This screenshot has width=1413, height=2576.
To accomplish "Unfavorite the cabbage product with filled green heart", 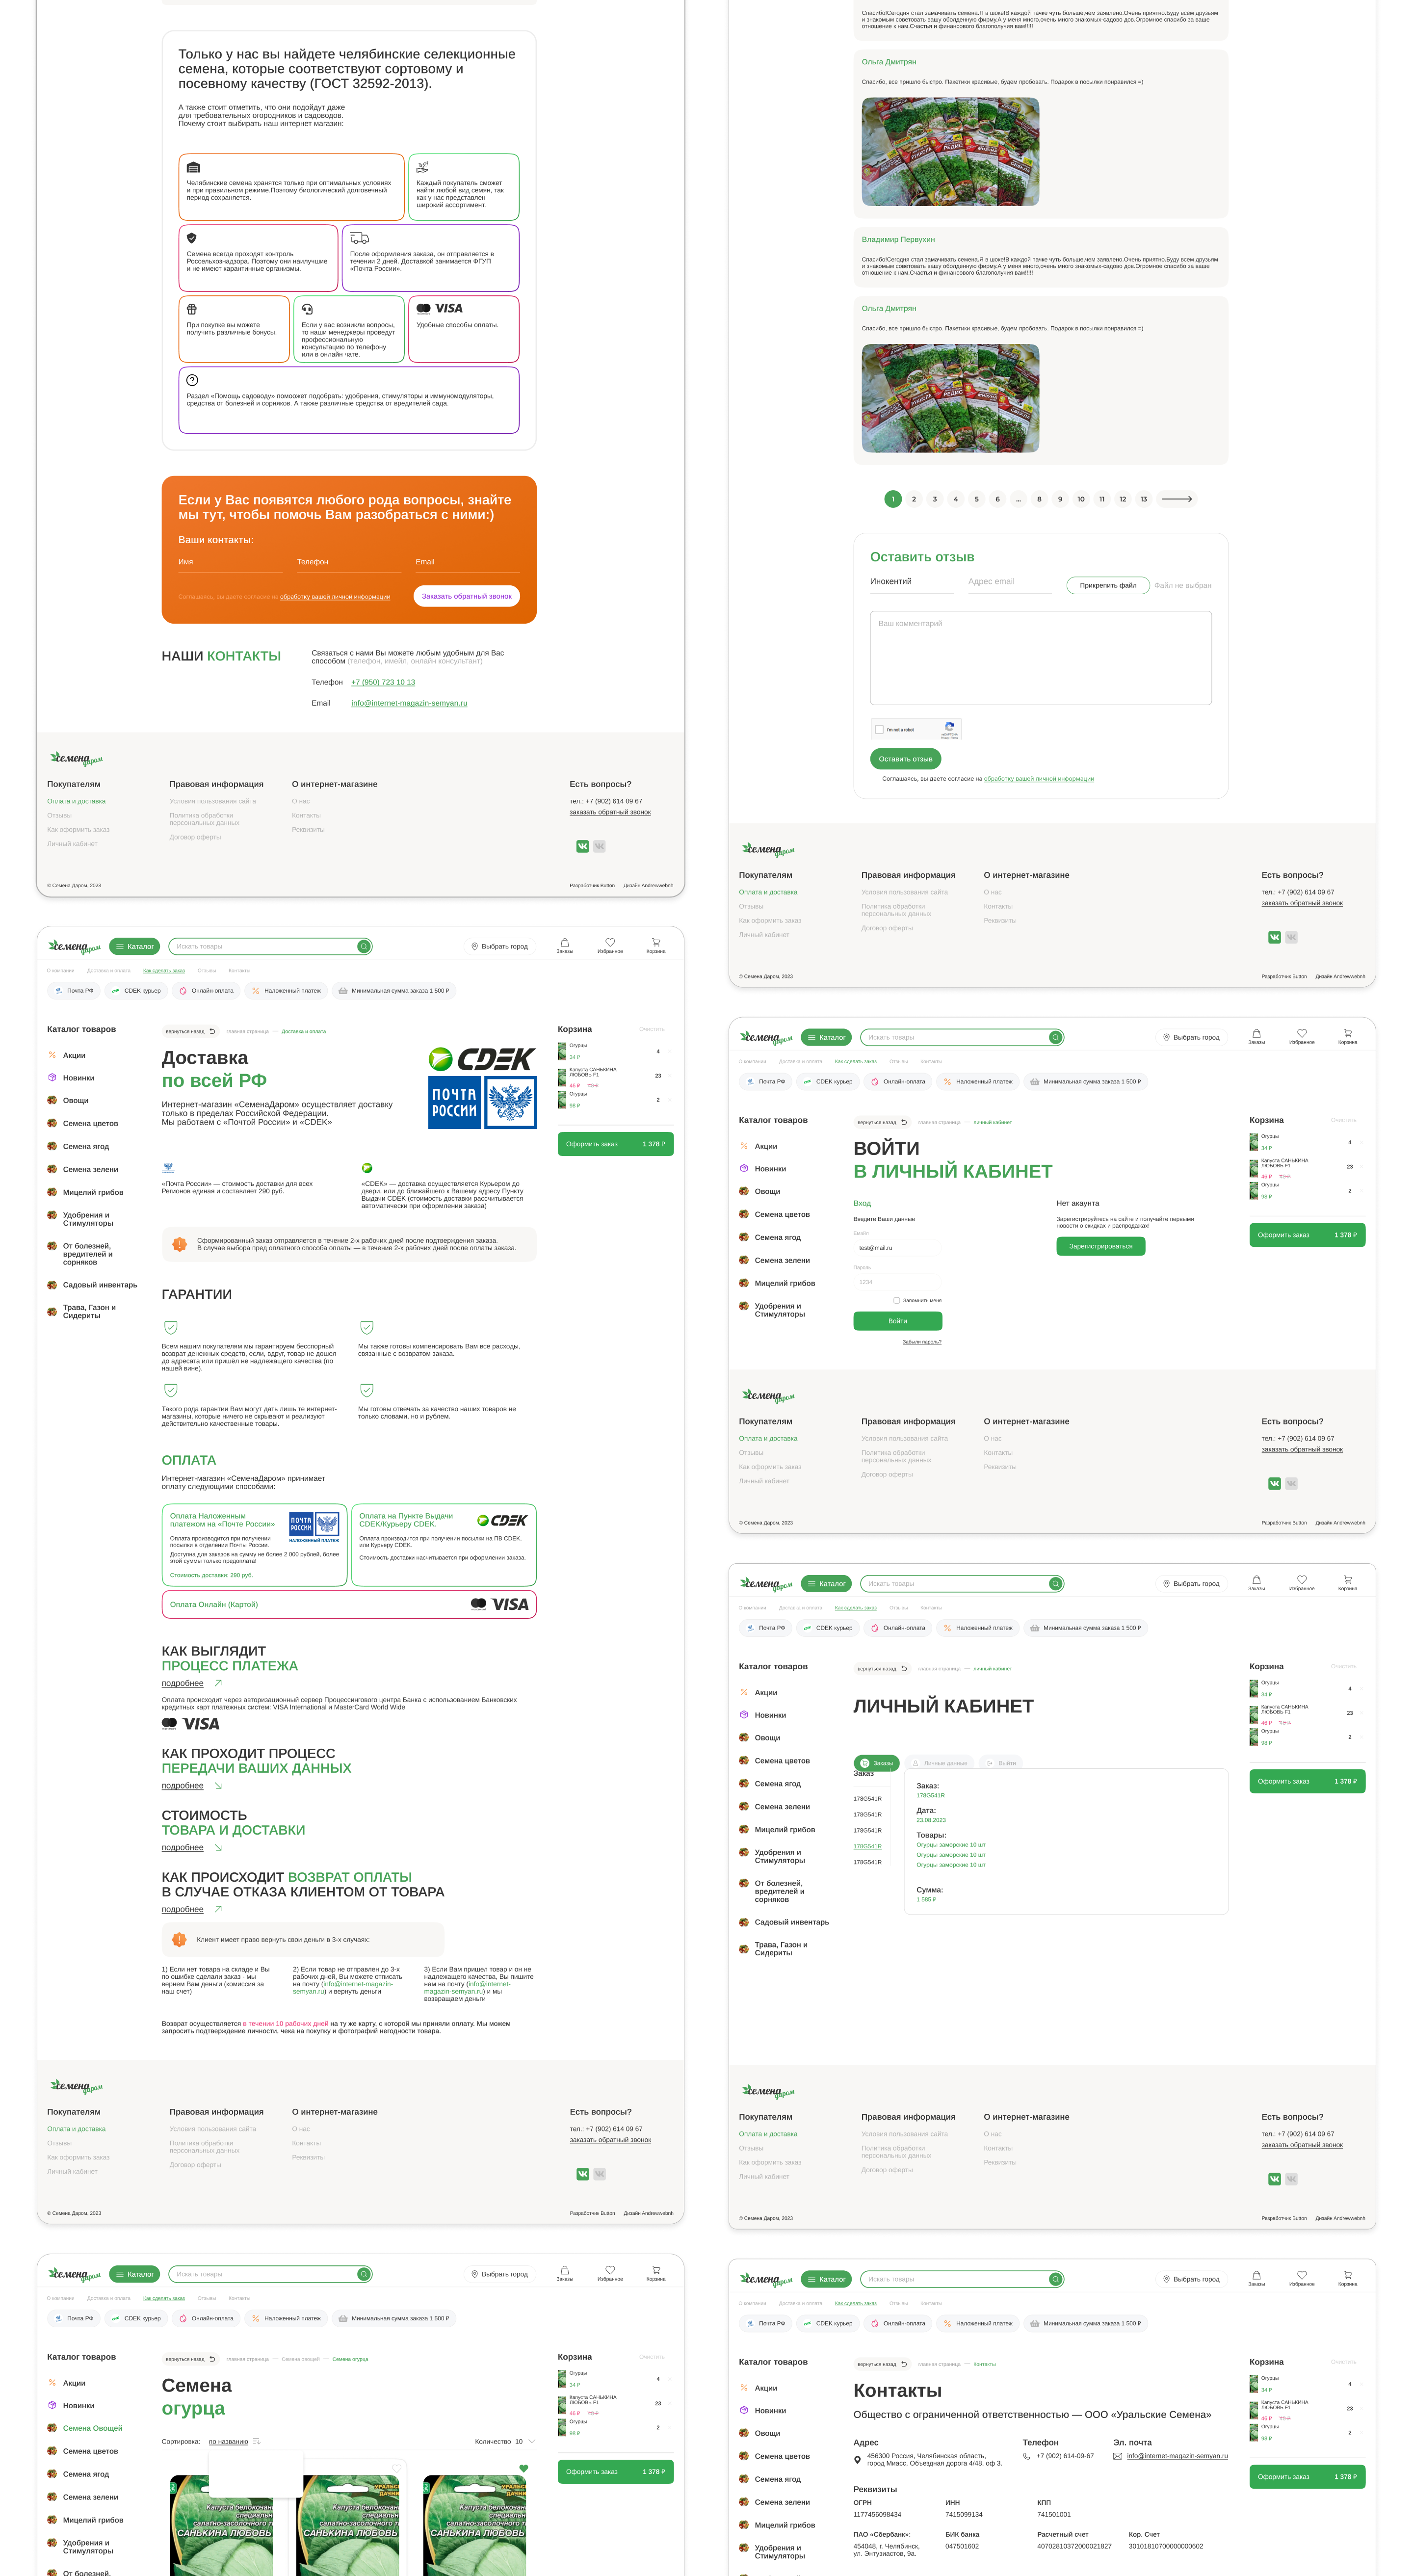I will pos(523,2468).
